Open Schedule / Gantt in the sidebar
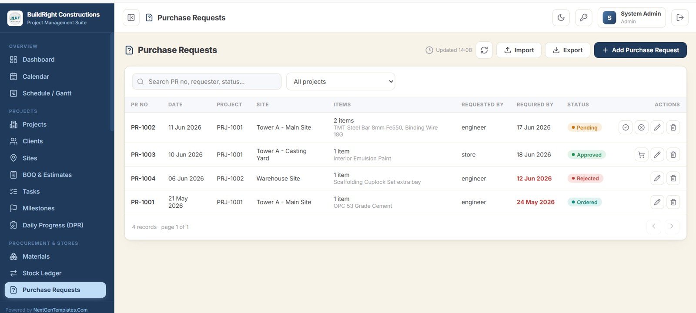This screenshot has height=313, width=696. (x=55, y=93)
